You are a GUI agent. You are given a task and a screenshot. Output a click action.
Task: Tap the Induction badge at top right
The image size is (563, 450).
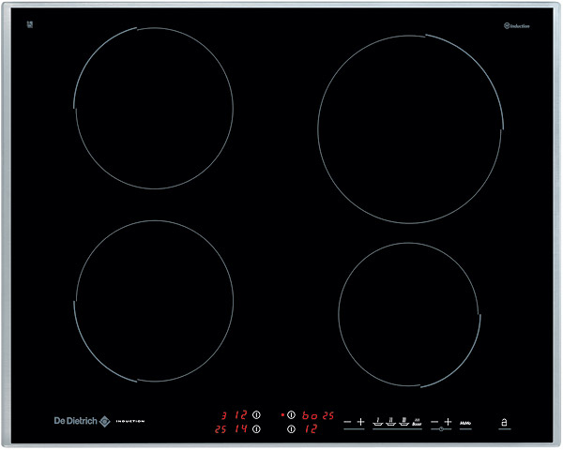[516, 25]
